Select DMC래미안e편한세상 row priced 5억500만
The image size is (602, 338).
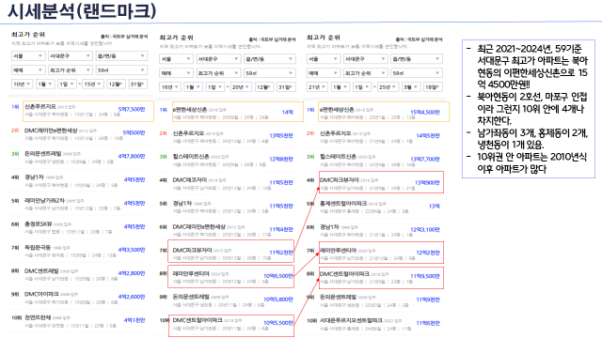pyautogui.click(x=81, y=133)
